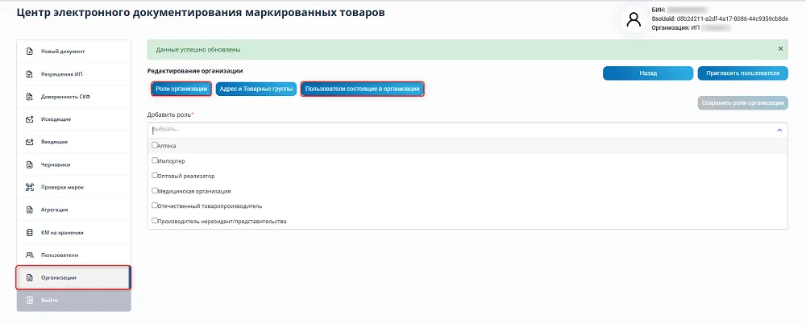
Task: Click the user profile avatar icon
Action: tap(634, 20)
